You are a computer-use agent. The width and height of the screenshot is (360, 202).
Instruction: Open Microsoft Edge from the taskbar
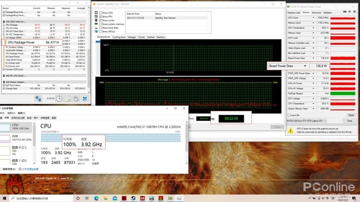97,198
